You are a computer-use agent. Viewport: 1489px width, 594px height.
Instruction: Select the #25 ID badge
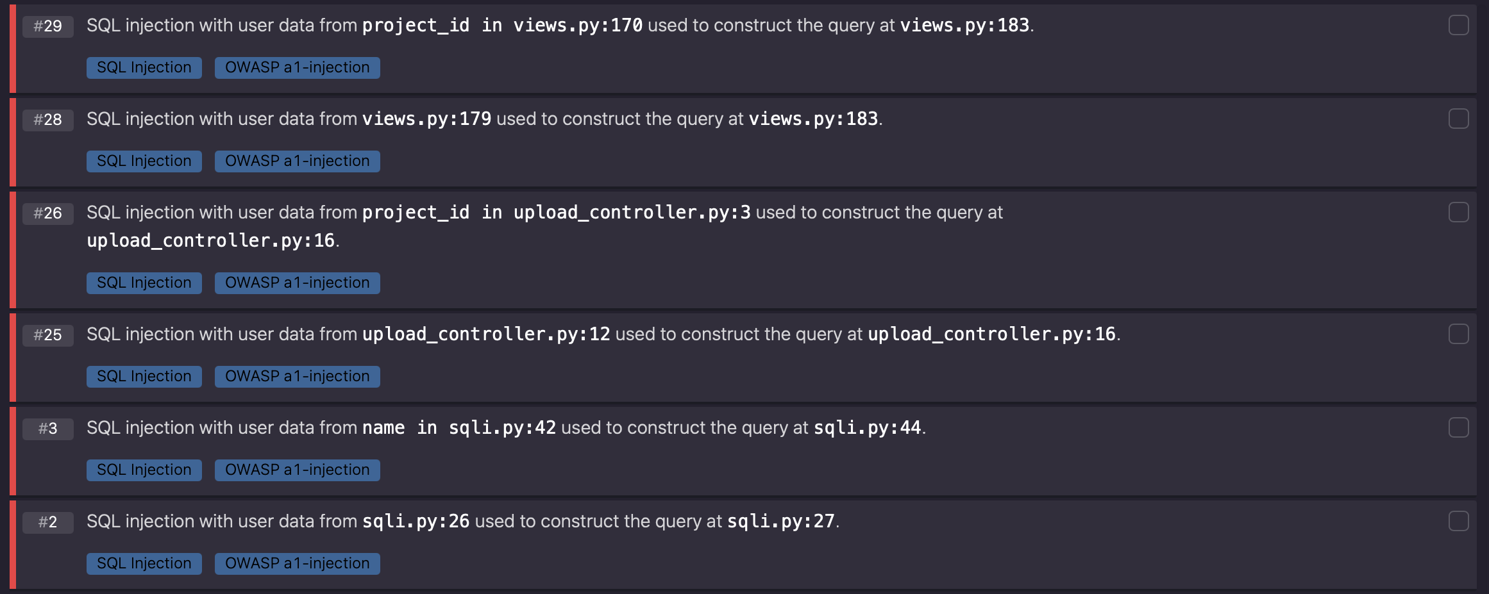click(x=48, y=335)
